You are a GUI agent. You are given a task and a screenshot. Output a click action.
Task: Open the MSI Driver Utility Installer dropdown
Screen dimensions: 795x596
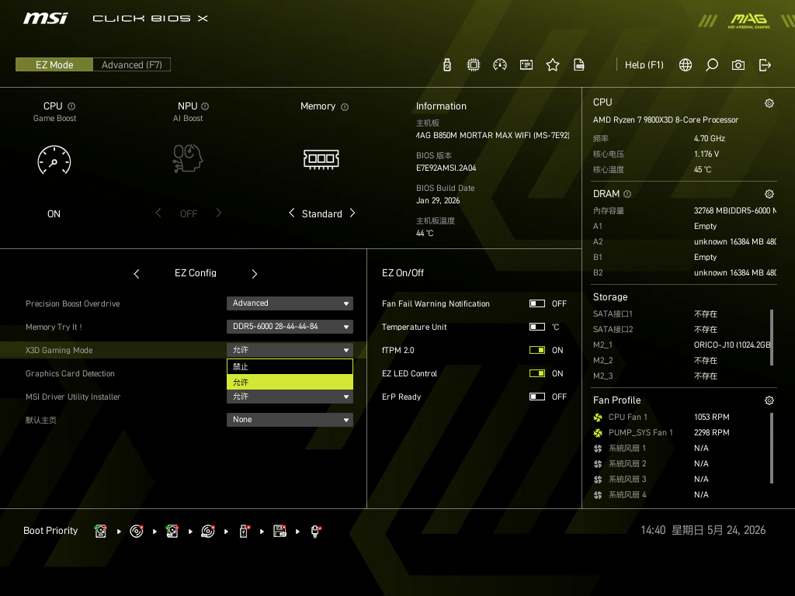(x=290, y=397)
